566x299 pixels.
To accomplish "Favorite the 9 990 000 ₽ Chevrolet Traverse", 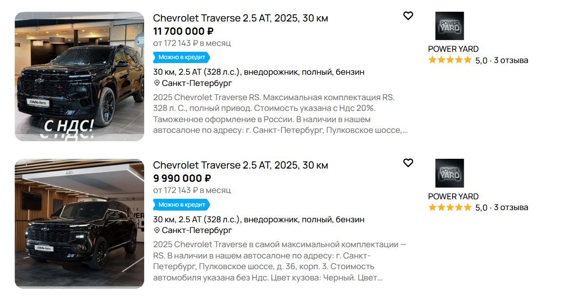I will pos(409,163).
